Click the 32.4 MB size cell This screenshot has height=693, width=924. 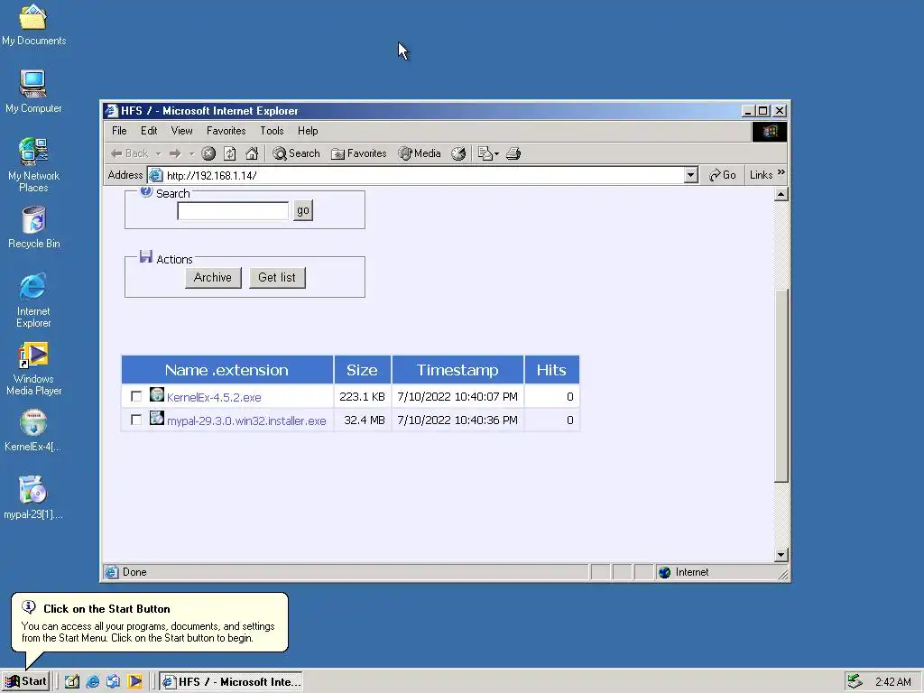[362, 420]
